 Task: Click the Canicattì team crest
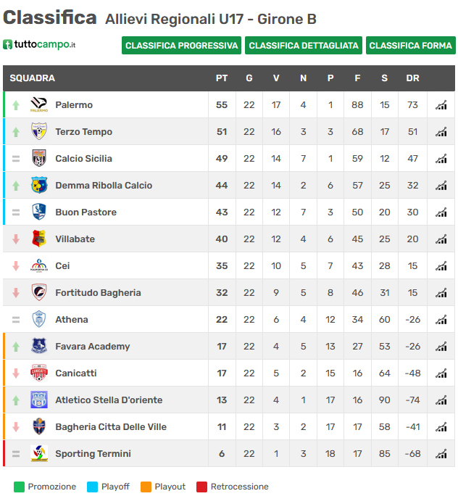39,373
